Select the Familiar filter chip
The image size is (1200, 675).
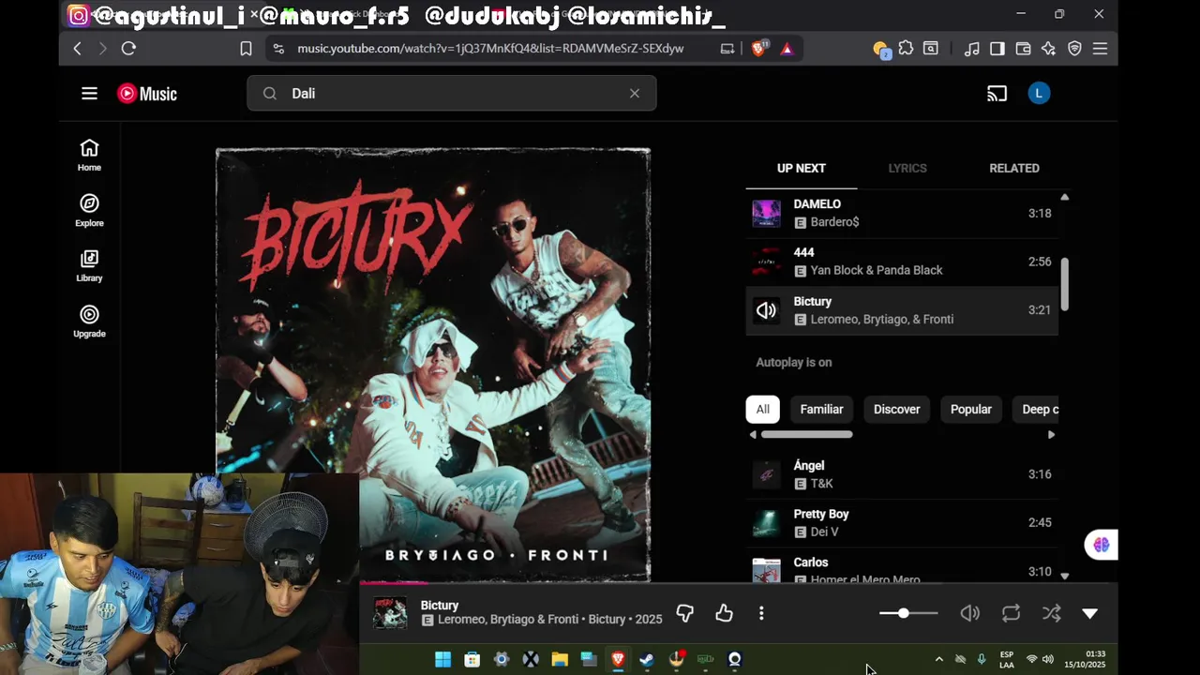pyautogui.click(x=821, y=410)
